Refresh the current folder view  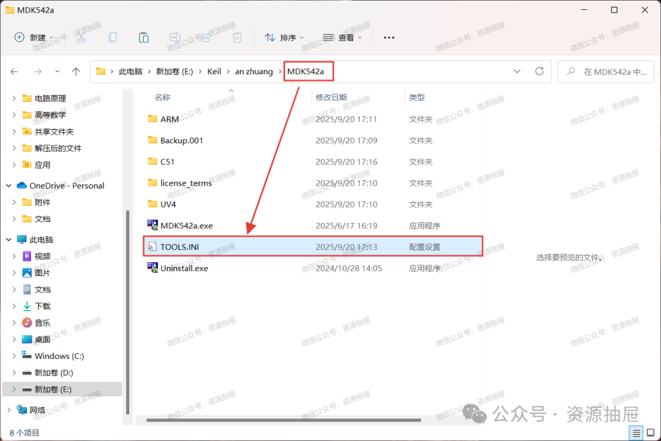tap(539, 71)
